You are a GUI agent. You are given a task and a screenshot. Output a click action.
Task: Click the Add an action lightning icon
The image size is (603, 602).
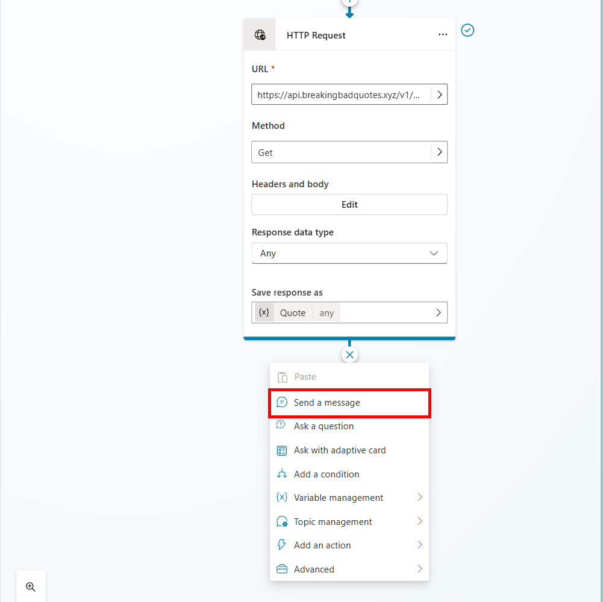pos(281,545)
